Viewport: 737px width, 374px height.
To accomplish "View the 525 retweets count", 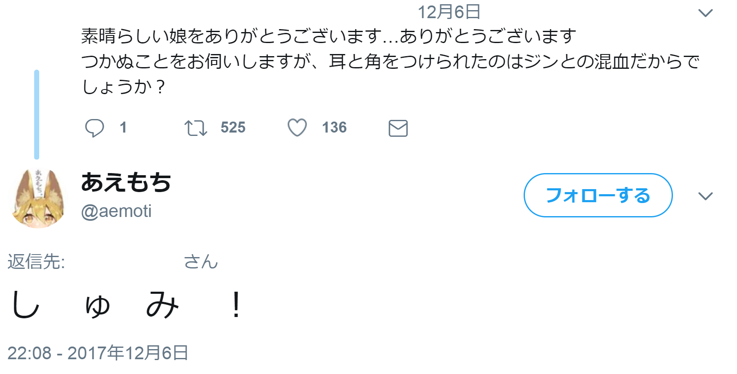I will 233,127.
